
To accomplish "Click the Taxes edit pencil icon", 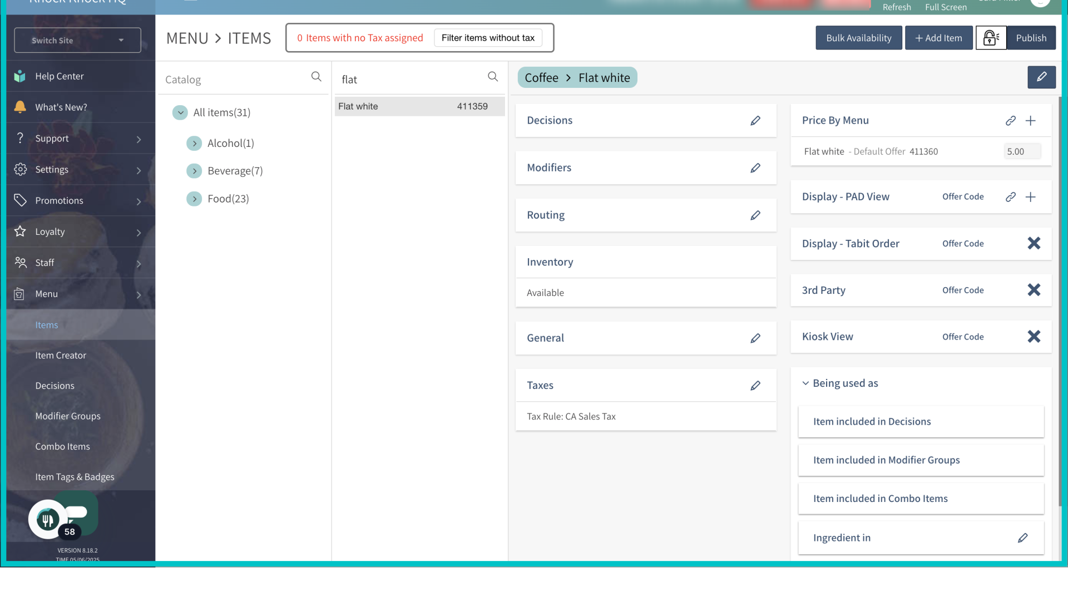I will pos(755,386).
